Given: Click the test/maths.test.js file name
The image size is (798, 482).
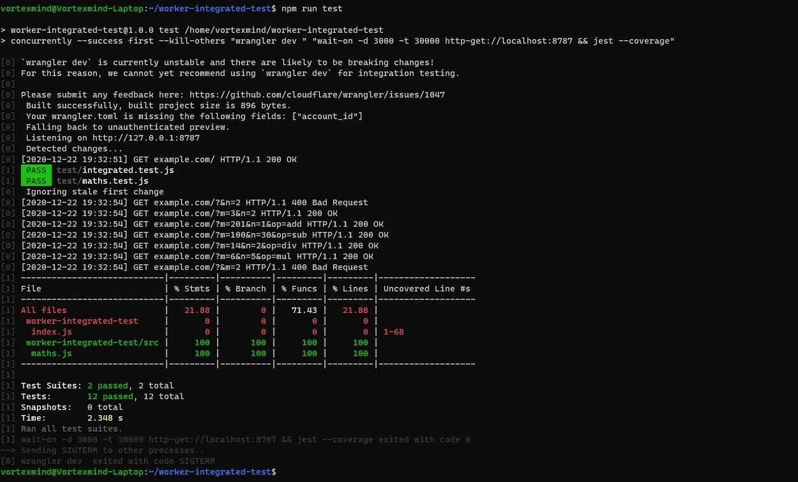Looking at the screenshot, I should (103, 181).
